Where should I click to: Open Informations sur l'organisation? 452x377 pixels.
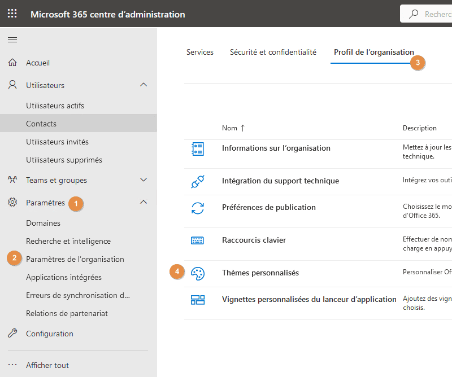click(x=276, y=148)
